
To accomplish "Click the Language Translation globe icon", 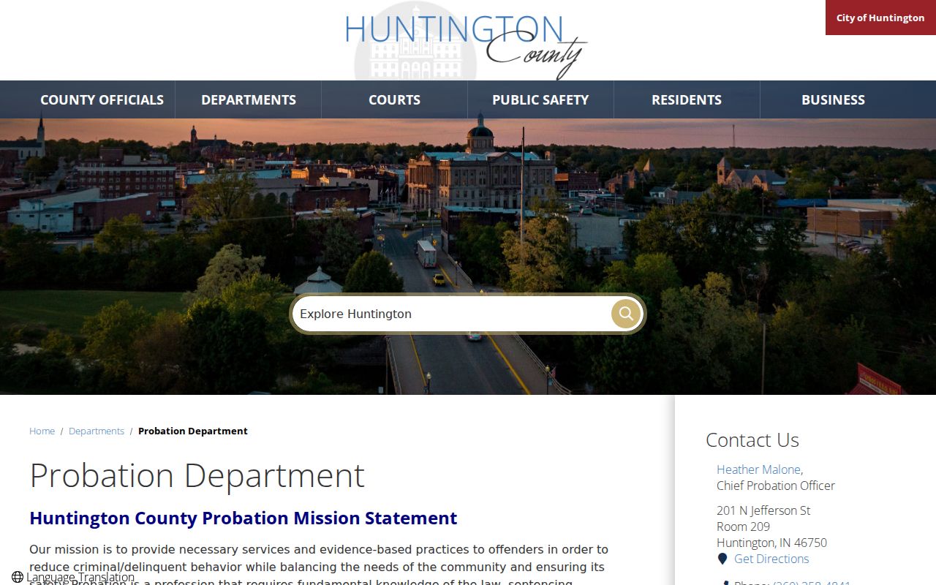I will (18, 577).
